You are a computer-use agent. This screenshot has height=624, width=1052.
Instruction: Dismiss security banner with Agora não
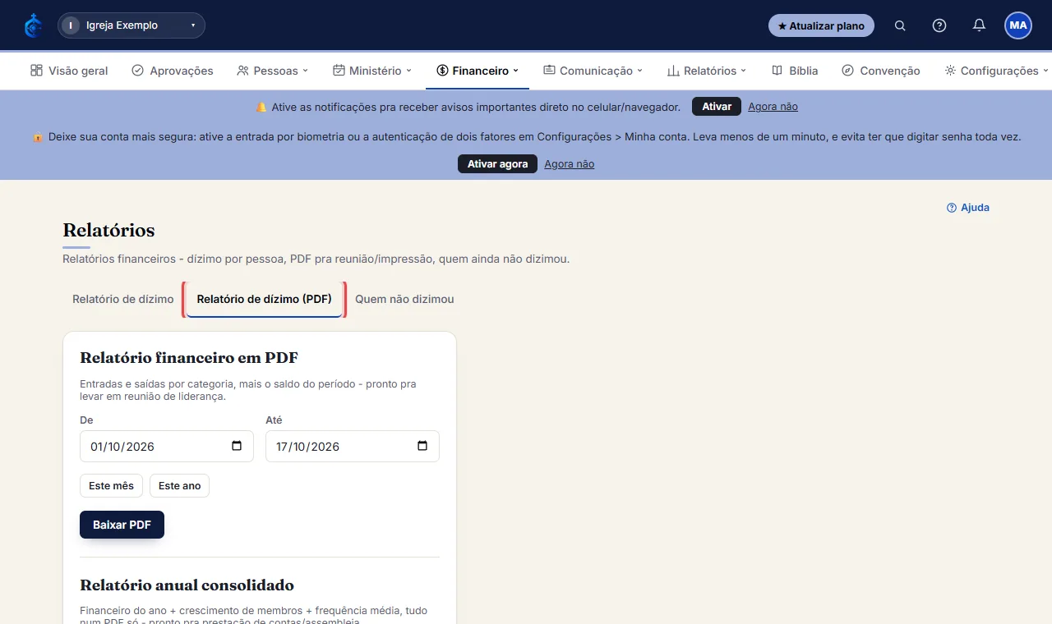click(x=569, y=164)
